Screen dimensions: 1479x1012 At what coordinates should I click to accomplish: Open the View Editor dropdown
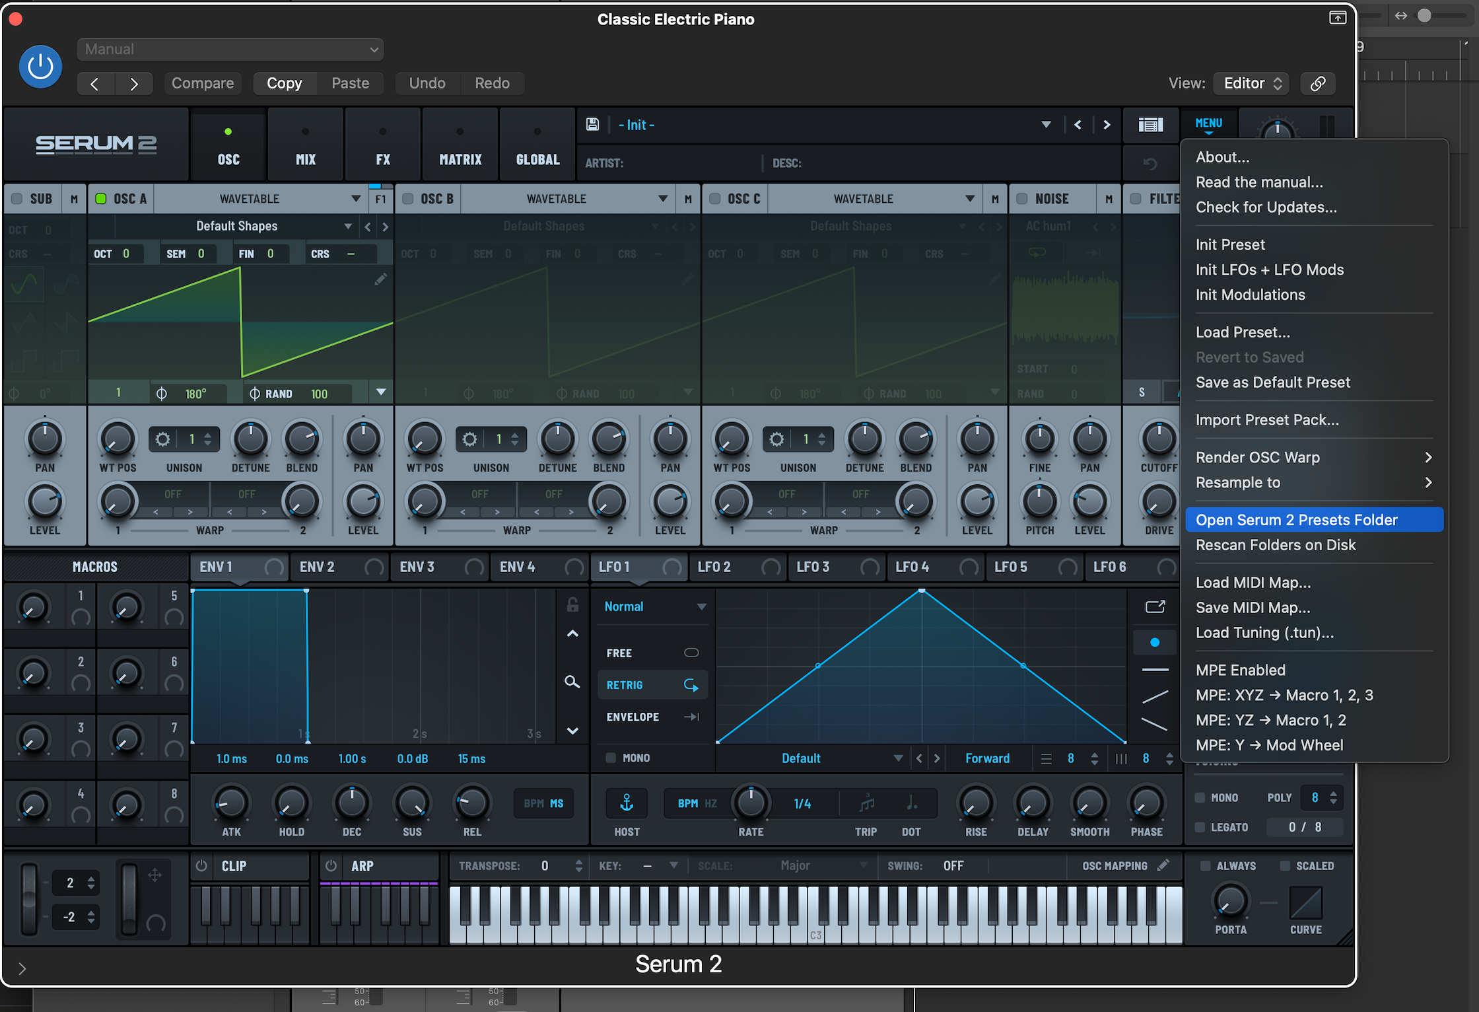tap(1252, 83)
